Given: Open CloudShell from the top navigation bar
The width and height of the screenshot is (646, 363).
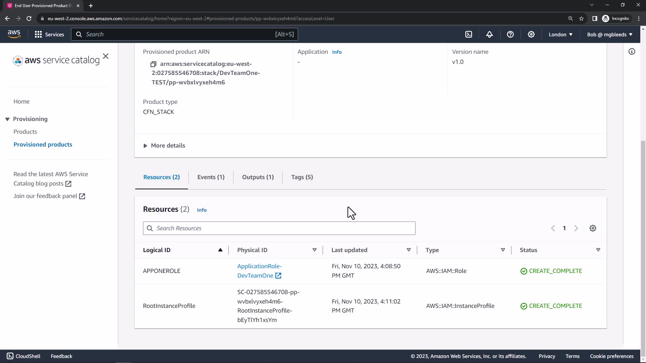Looking at the screenshot, I should coord(469,34).
